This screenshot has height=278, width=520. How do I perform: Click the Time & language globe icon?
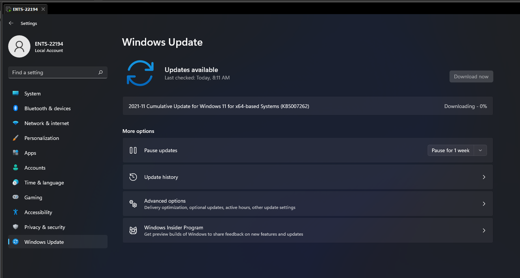[15, 182]
